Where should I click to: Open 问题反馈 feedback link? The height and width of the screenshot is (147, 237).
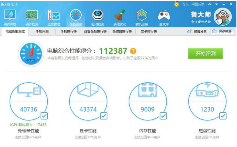(x=198, y=4)
